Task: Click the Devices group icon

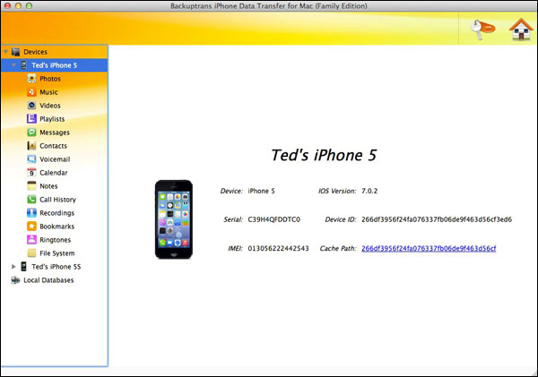Action: (x=16, y=52)
